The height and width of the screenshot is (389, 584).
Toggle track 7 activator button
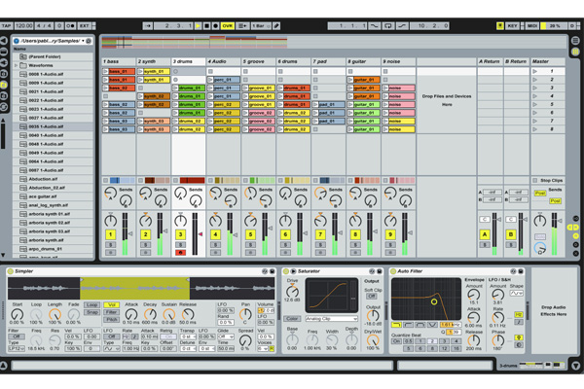point(320,234)
